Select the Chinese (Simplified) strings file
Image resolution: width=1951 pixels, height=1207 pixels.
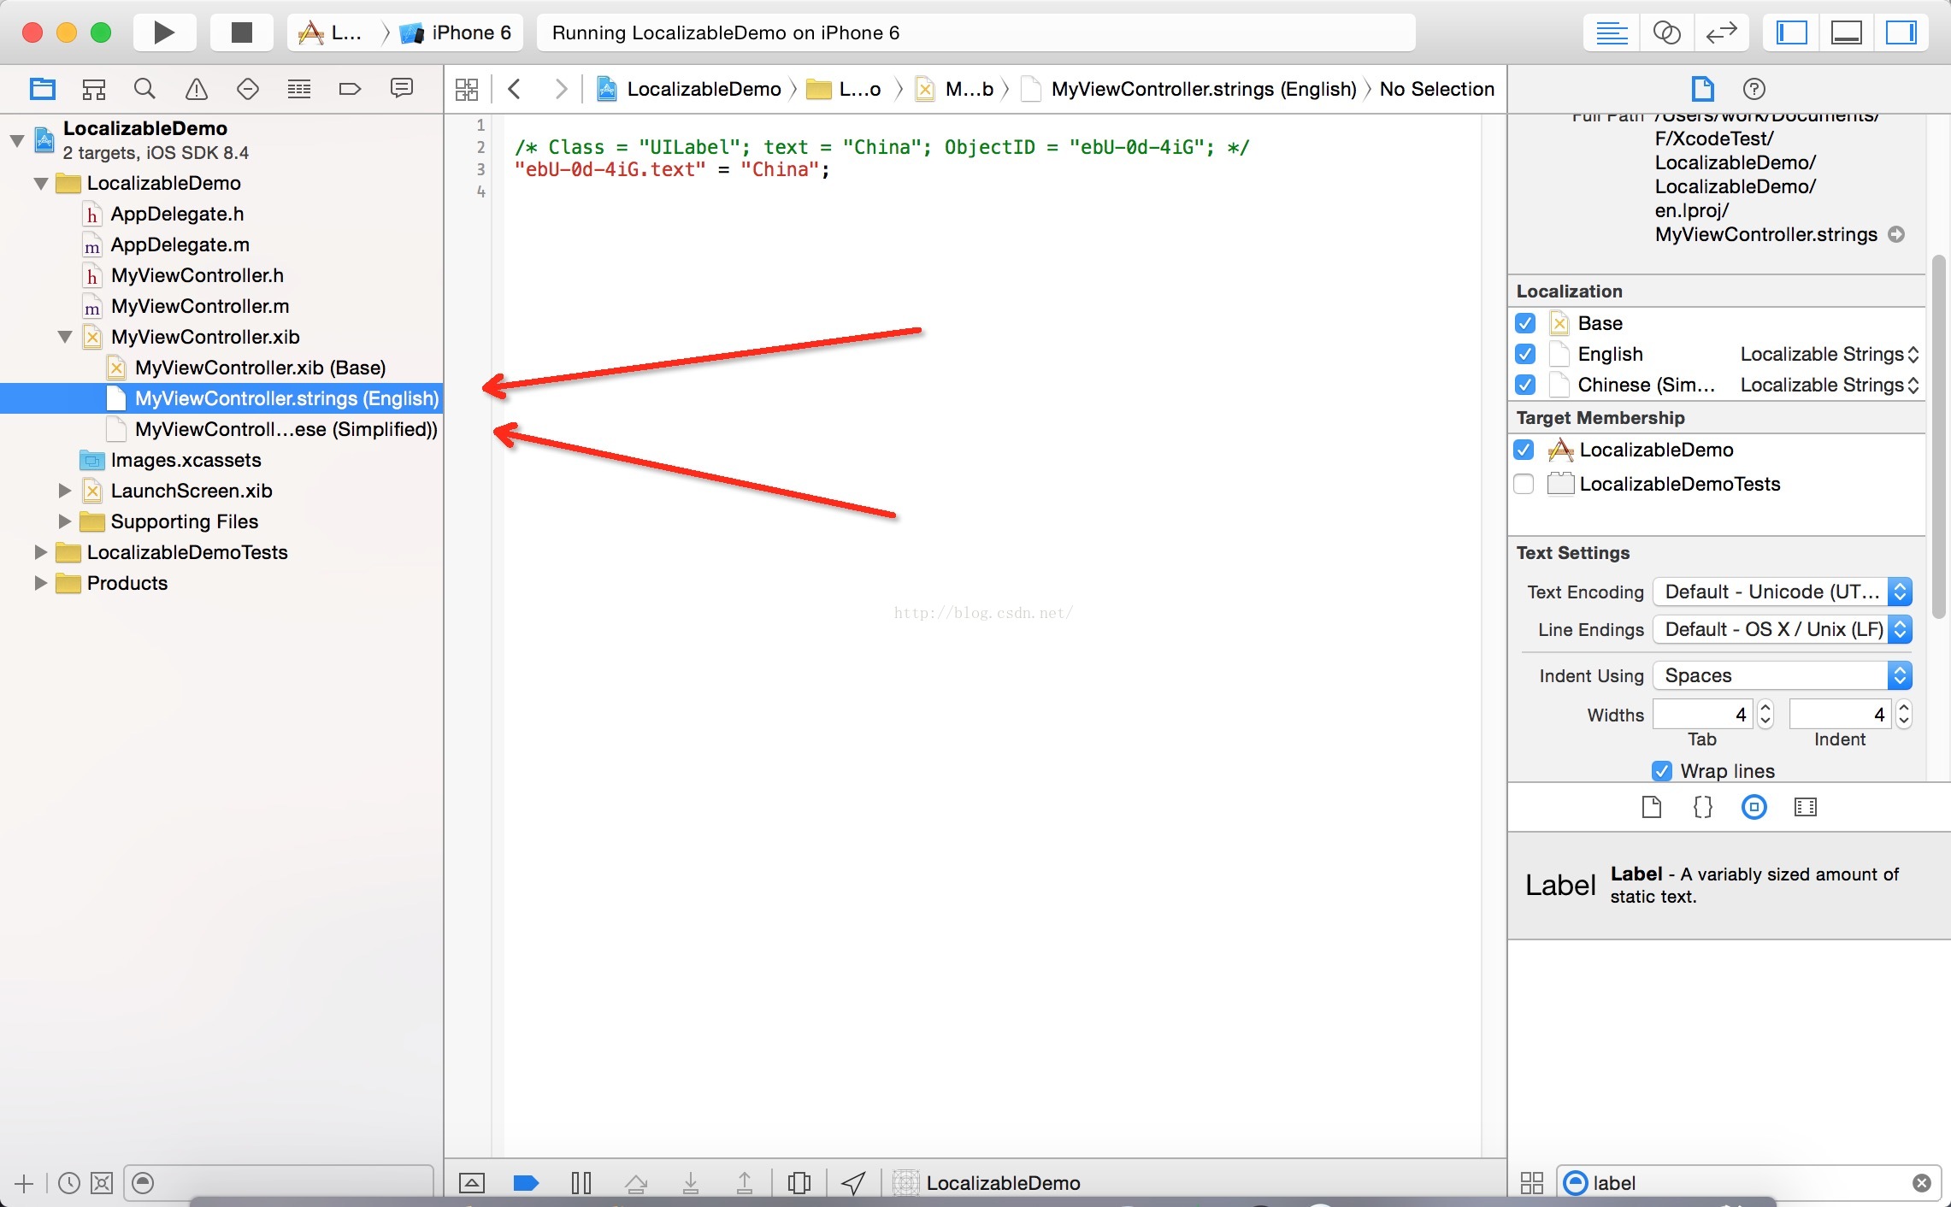(x=286, y=429)
